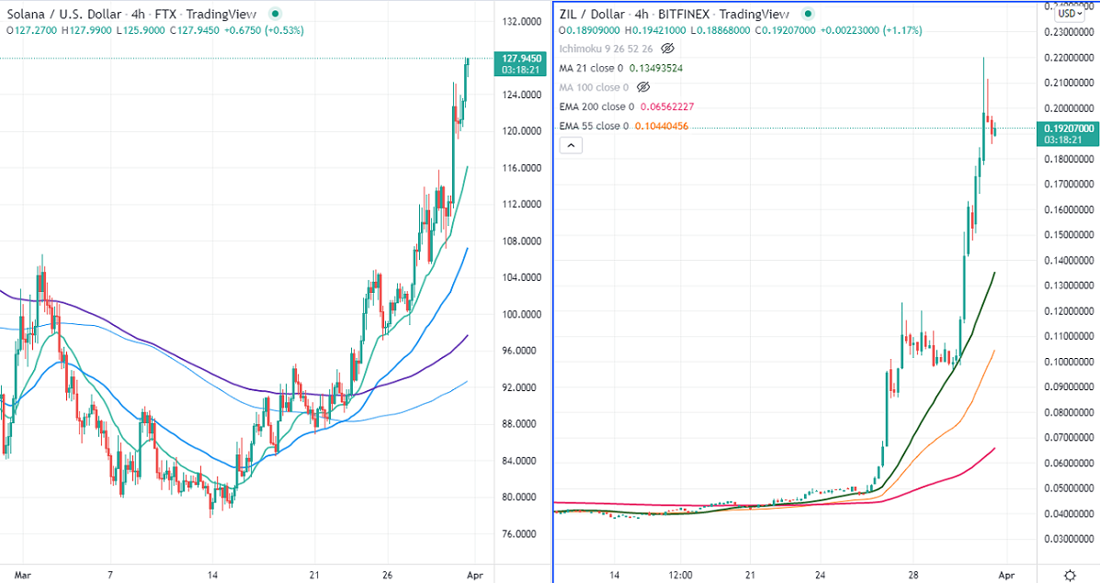Select the EMA 200 close indicator label
This screenshot has width=1100, height=583.
596,107
